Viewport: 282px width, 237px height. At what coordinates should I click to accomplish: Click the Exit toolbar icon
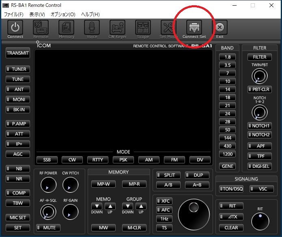pos(220,27)
